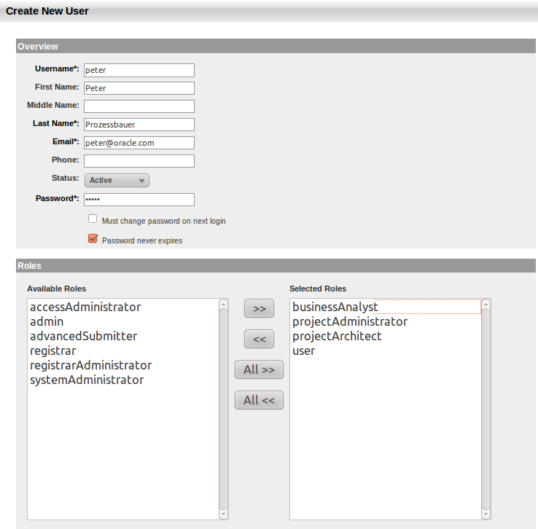Click the First Name input field
The width and height of the screenshot is (538, 529).
(139, 88)
